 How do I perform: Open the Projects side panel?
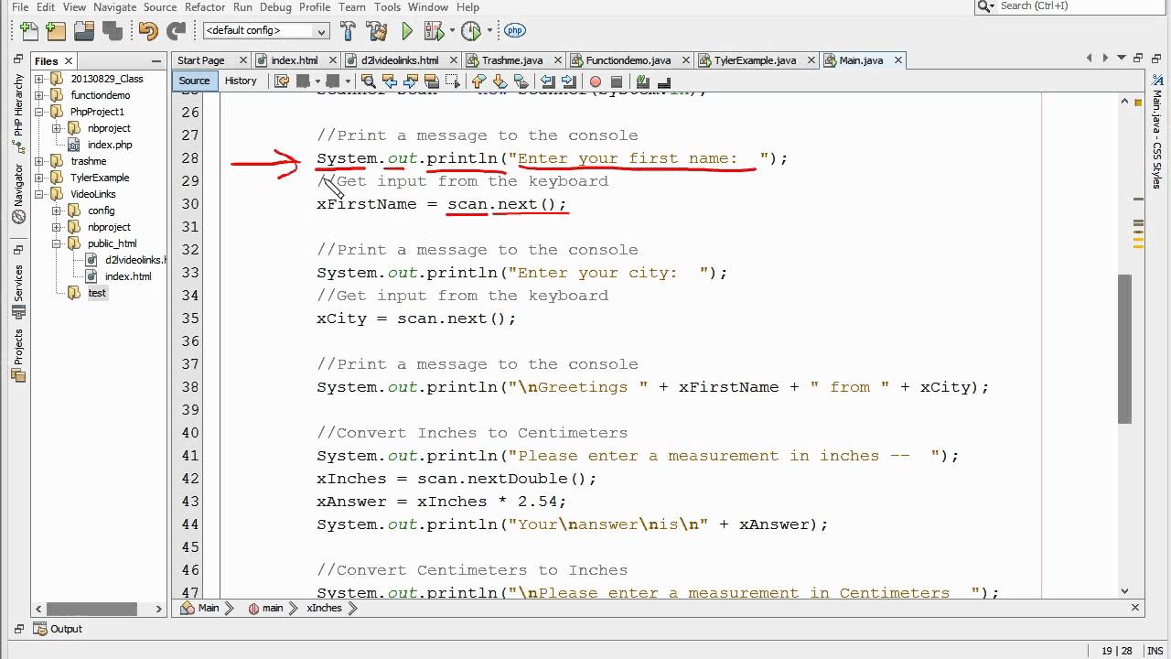pyautogui.click(x=17, y=355)
